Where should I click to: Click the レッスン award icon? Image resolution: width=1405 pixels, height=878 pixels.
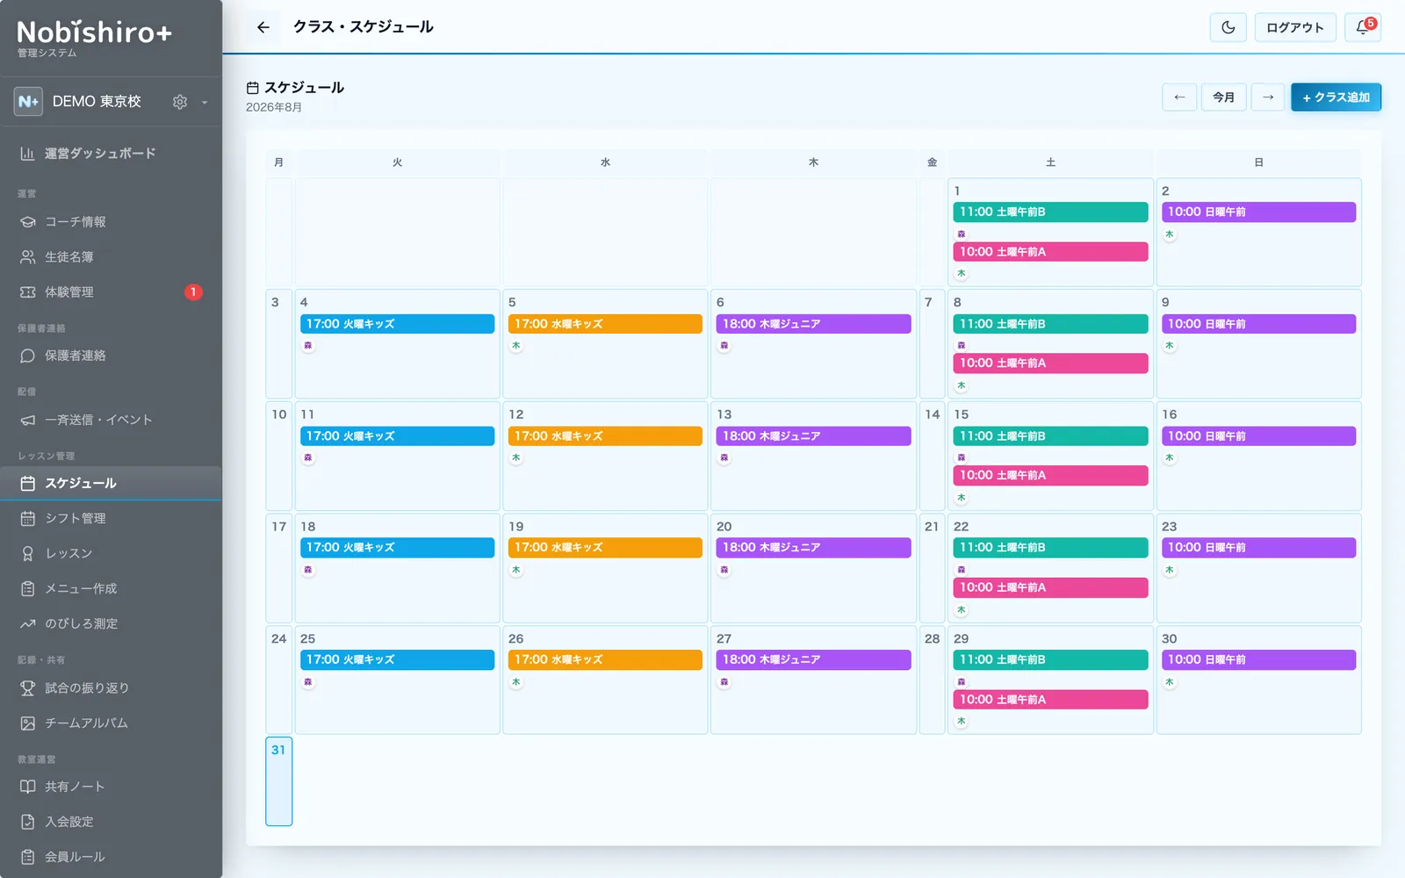click(x=28, y=553)
